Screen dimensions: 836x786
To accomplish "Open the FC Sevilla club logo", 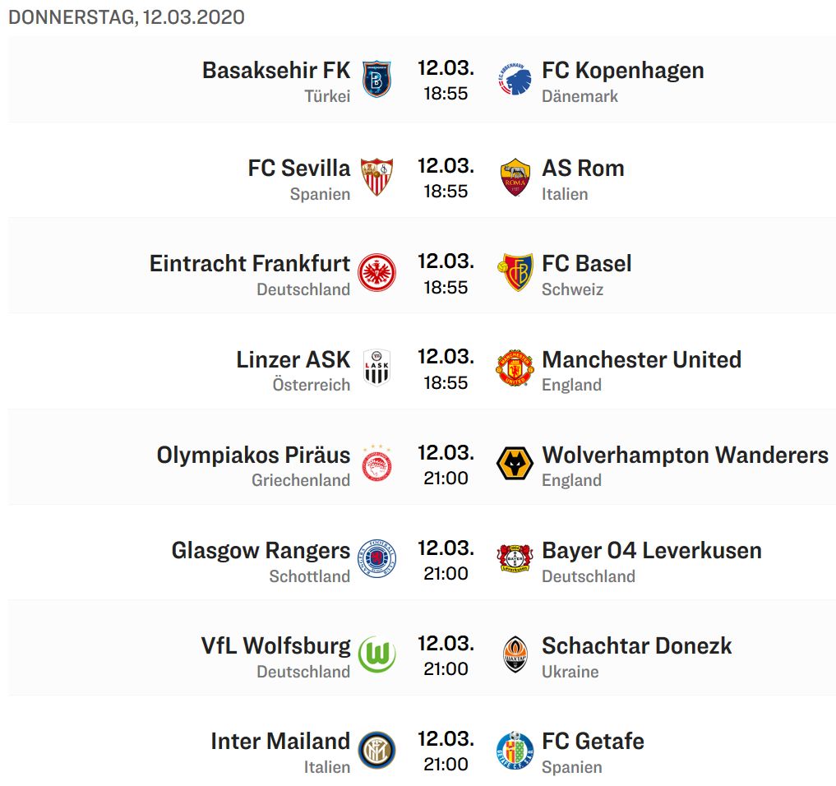I will 376,177.
